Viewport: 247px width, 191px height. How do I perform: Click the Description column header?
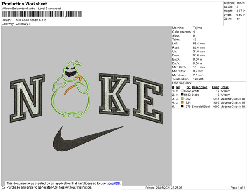200,87
